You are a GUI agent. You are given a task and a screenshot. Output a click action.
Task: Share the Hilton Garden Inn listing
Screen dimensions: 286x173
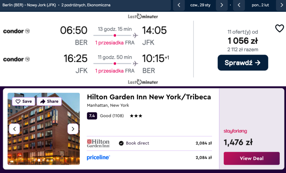click(x=49, y=101)
